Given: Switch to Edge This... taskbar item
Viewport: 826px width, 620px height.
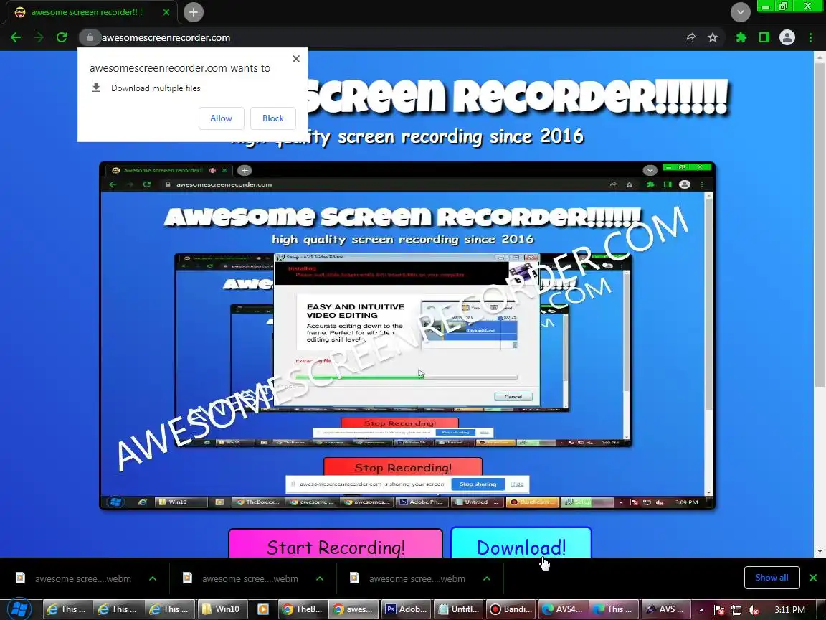Looking at the screenshot, I should (614, 609).
